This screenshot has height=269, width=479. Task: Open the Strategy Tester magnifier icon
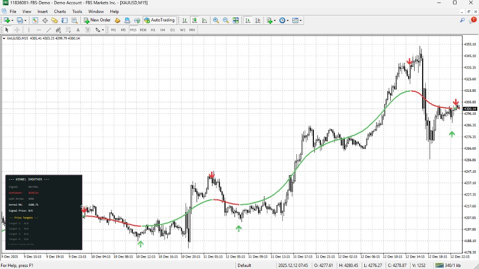pos(74,20)
